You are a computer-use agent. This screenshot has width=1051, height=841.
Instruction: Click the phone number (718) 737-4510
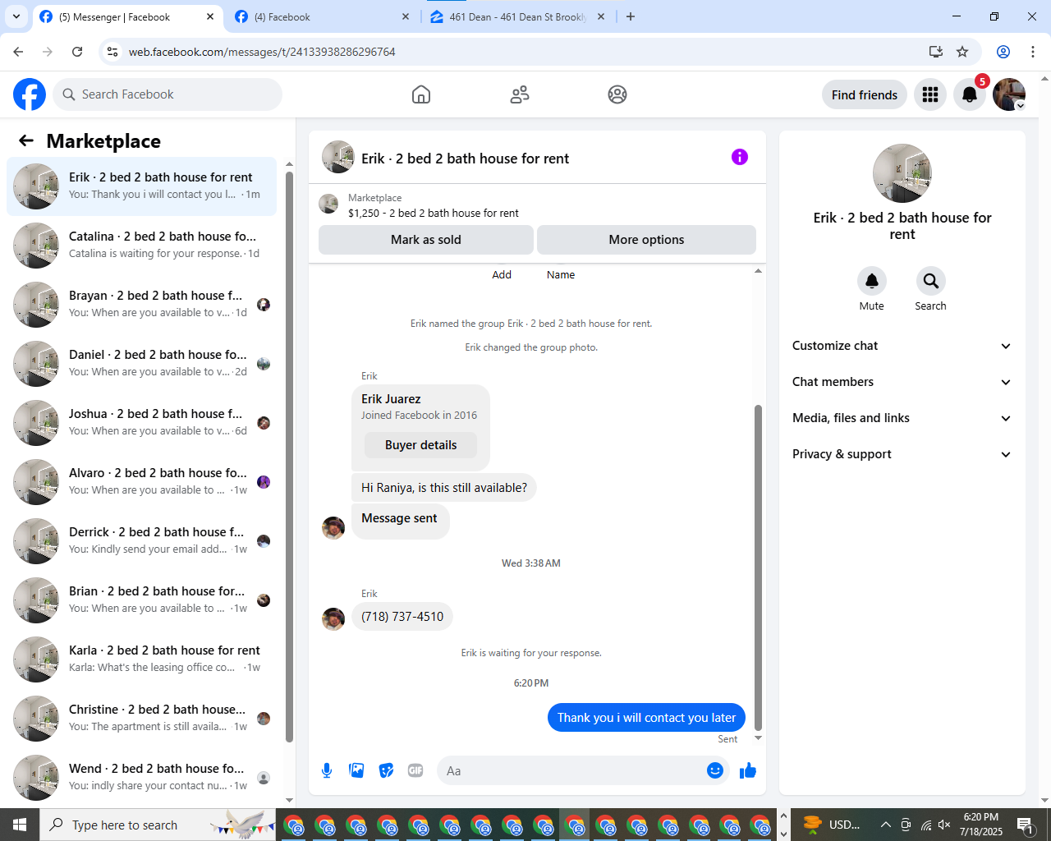click(402, 617)
